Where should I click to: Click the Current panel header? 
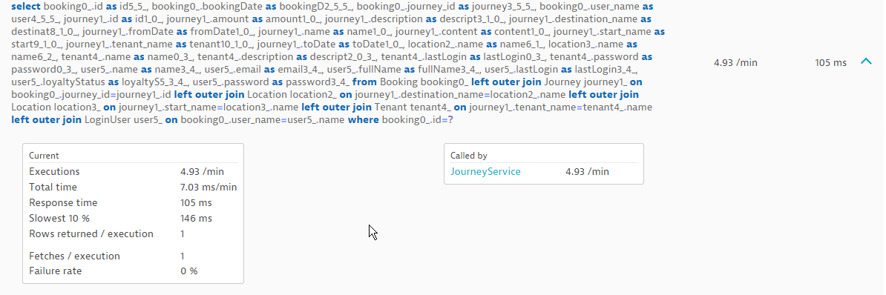(44, 156)
